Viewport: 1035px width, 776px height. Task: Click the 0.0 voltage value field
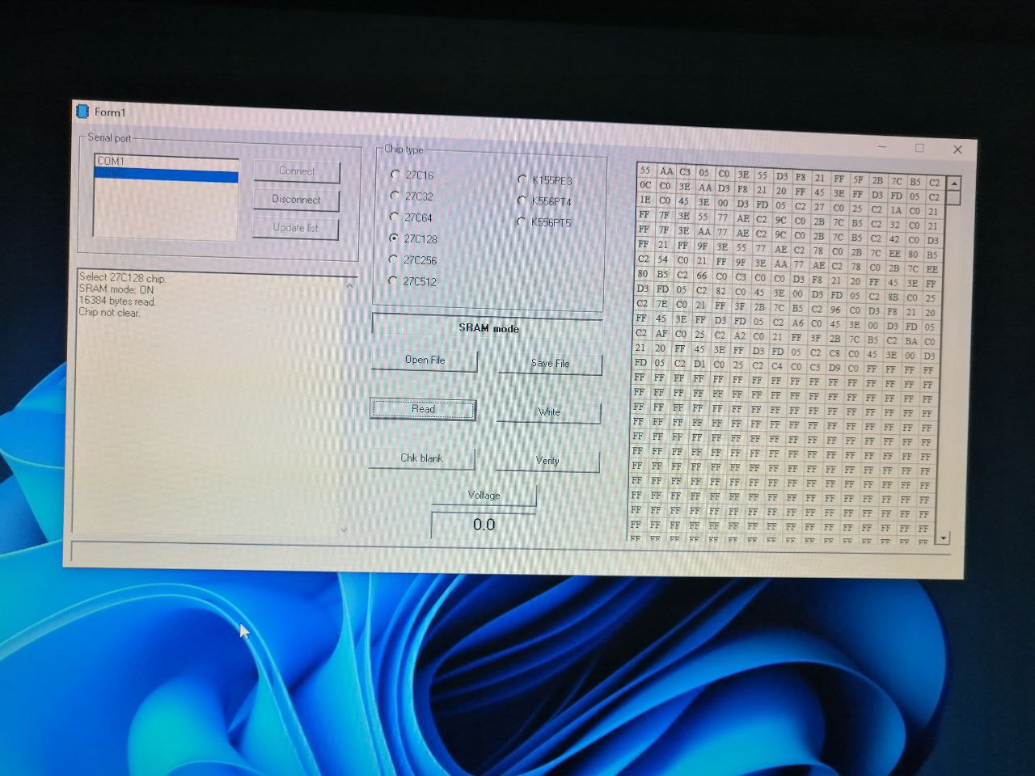(484, 525)
